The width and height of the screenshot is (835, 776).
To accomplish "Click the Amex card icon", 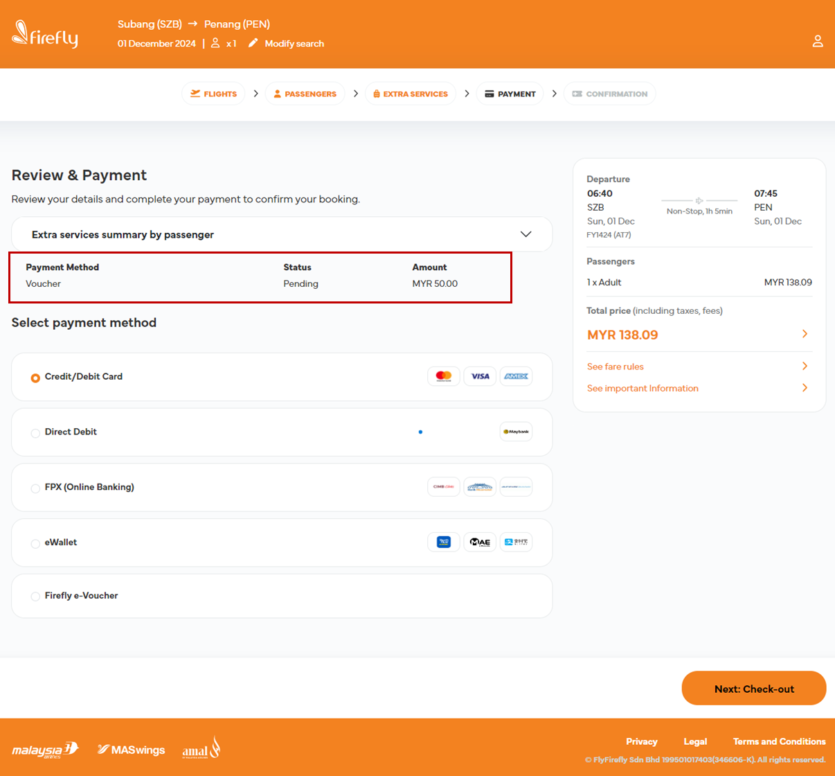I will 516,376.
